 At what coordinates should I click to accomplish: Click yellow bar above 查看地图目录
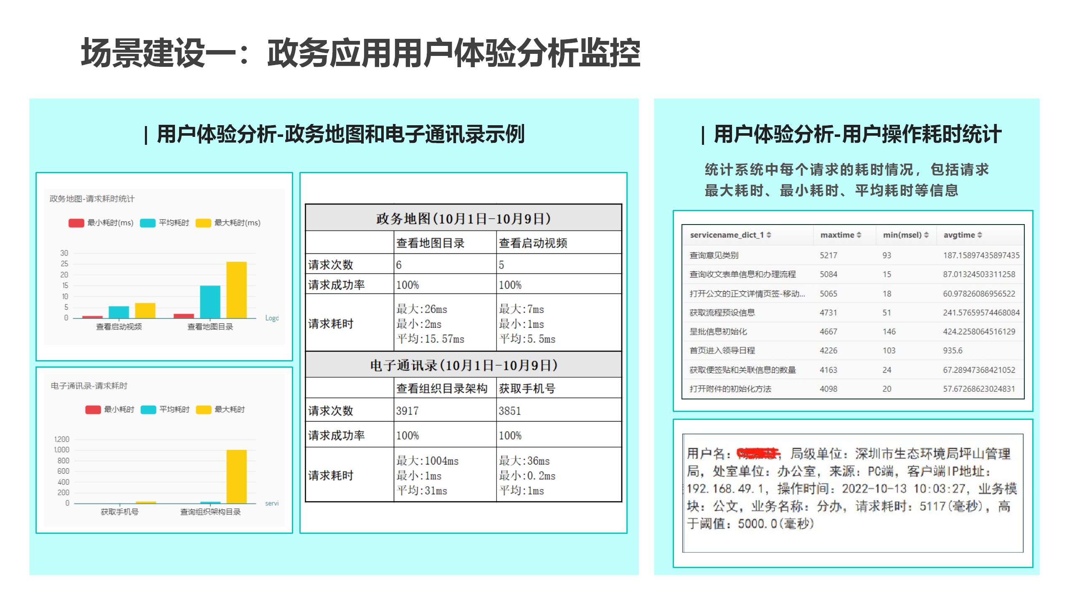pos(236,290)
